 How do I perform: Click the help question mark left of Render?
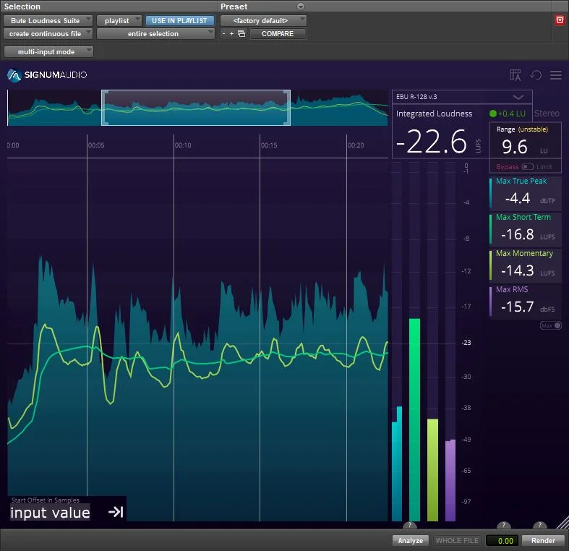503,525
